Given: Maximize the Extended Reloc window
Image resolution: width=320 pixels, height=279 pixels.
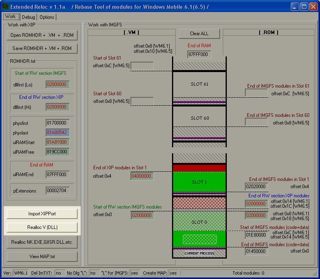Looking at the screenshot, I should 304,7.
